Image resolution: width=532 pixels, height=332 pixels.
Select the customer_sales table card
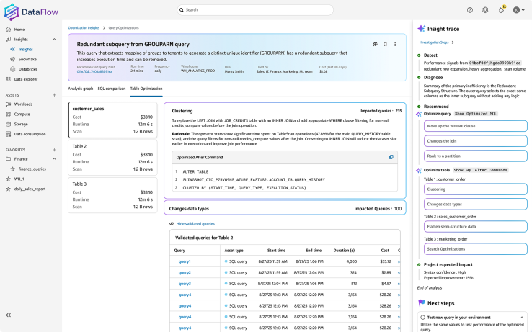click(112, 120)
